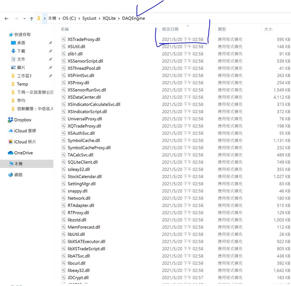The image size is (291, 286).
Task: Select XSThreadPool.dll file icon
Action: point(63,68)
